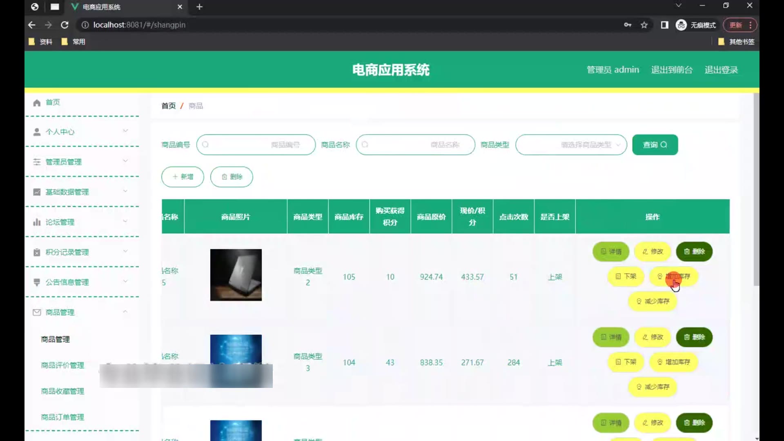Click the 公告信息管理 sidebar icon
This screenshot has width=784, height=441.
point(37,282)
